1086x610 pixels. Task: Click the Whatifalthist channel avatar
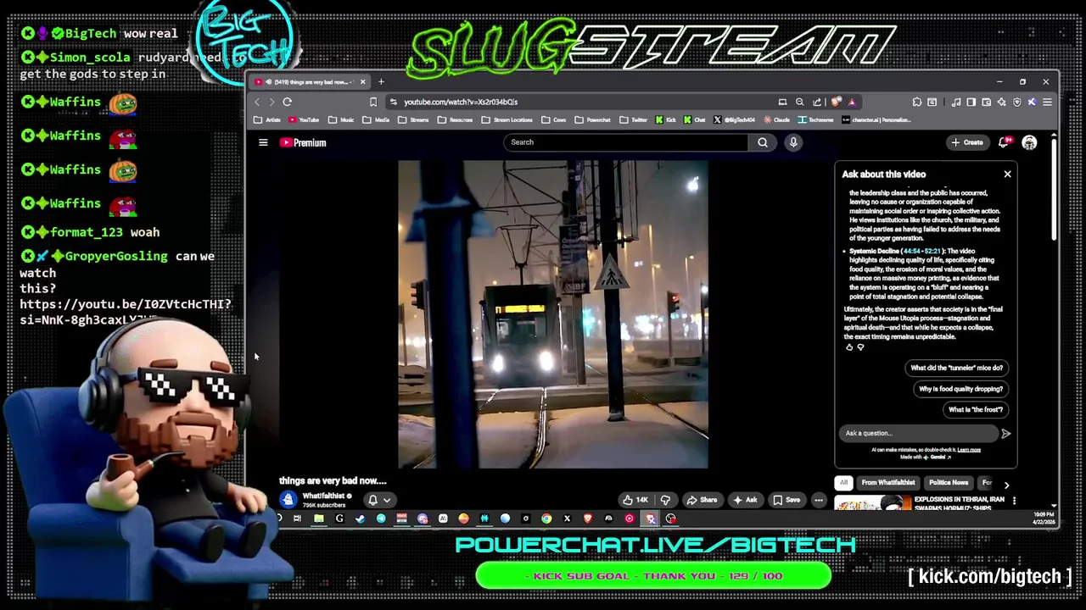point(288,500)
